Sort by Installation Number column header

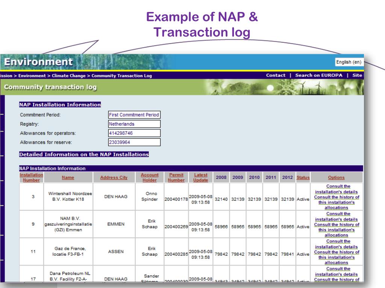point(31,177)
